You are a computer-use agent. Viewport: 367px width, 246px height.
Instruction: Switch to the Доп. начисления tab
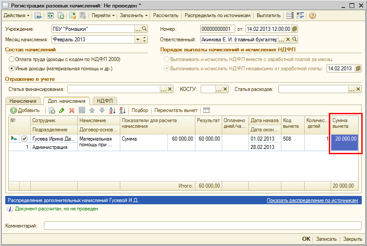[x=66, y=101]
